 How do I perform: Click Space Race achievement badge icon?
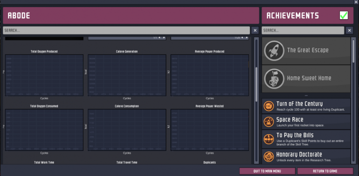tap(269, 122)
